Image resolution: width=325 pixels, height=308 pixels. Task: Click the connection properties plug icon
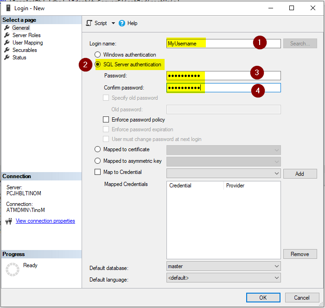(9, 221)
